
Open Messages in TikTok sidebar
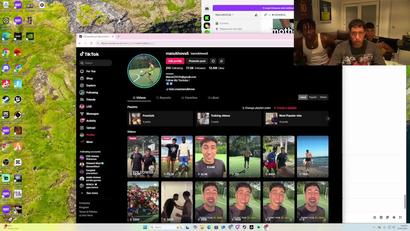click(x=89, y=114)
